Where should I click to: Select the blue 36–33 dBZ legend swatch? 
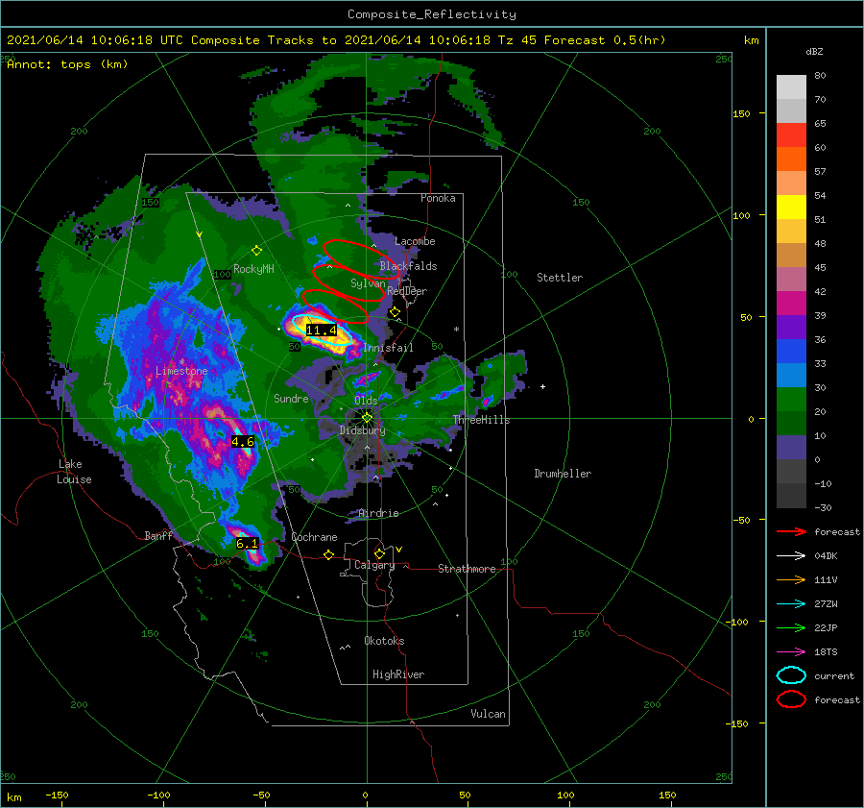tap(791, 352)
